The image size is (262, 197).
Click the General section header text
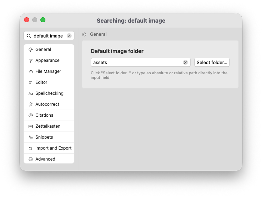pos(98,34)
